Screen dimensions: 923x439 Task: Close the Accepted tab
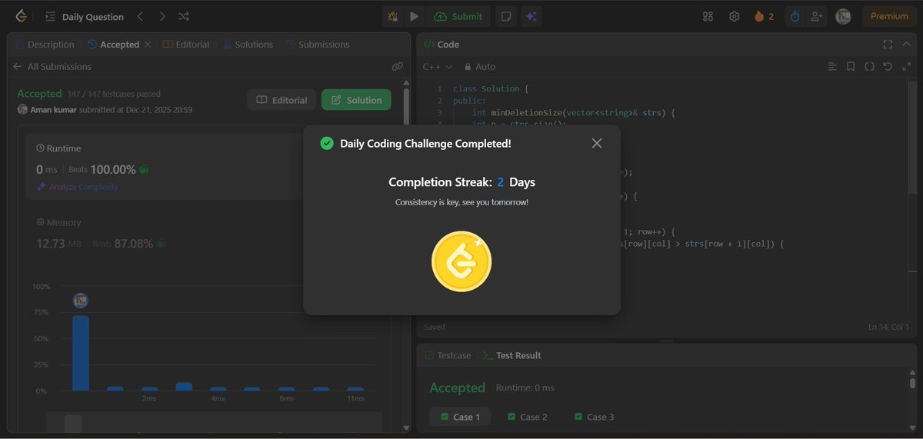tap(147, 45)
